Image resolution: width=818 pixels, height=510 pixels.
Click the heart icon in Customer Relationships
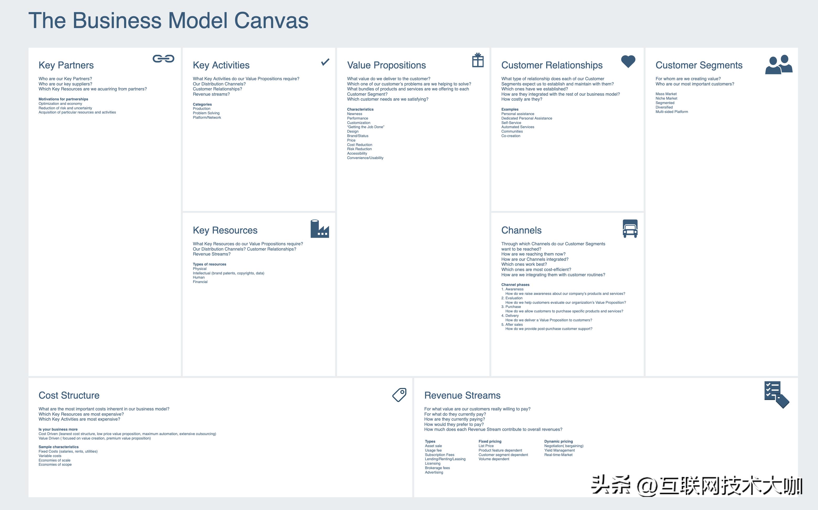click(x=628, y=61)
